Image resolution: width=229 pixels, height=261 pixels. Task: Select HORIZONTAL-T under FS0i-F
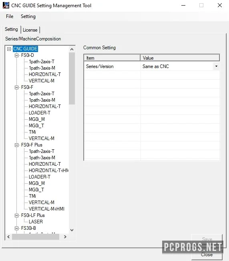coord(45,106)
